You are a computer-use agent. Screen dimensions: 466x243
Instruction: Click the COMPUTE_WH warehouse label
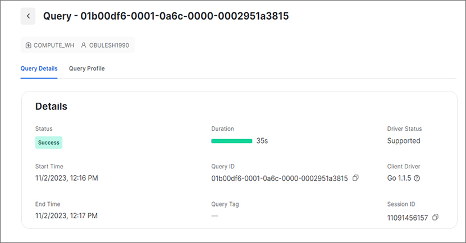click(x=54, y=45)
